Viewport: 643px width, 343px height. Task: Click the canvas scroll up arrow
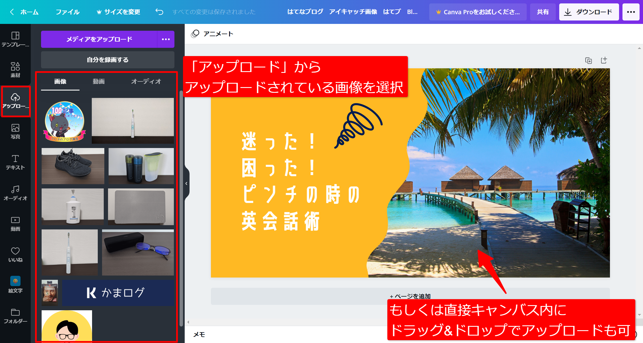(x=639, y=48)
